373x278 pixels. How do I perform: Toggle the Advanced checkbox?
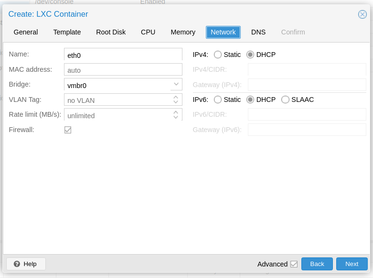[294, 264]
